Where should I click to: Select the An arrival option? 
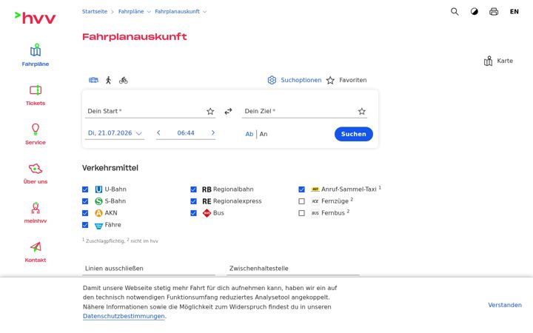tap(264, 134)
